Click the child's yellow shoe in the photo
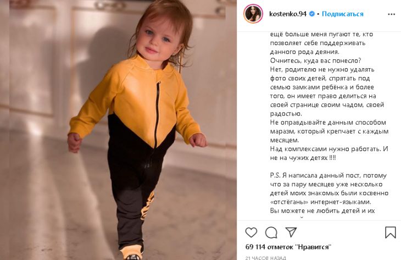Viewport: 401px width, 260px height. coord(131,252)
